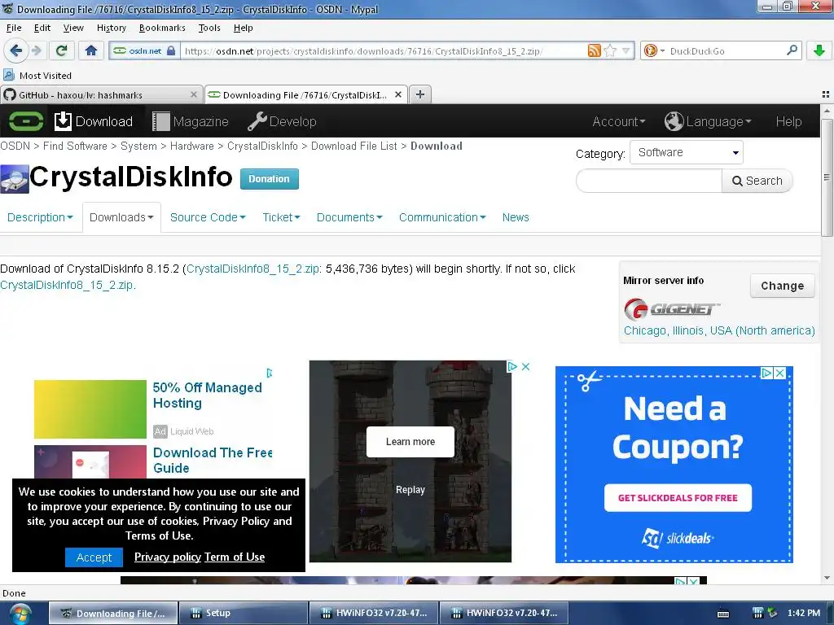Click Download File List breadcrumb
This screenshot has width=834, height=625.
point(353,146)
